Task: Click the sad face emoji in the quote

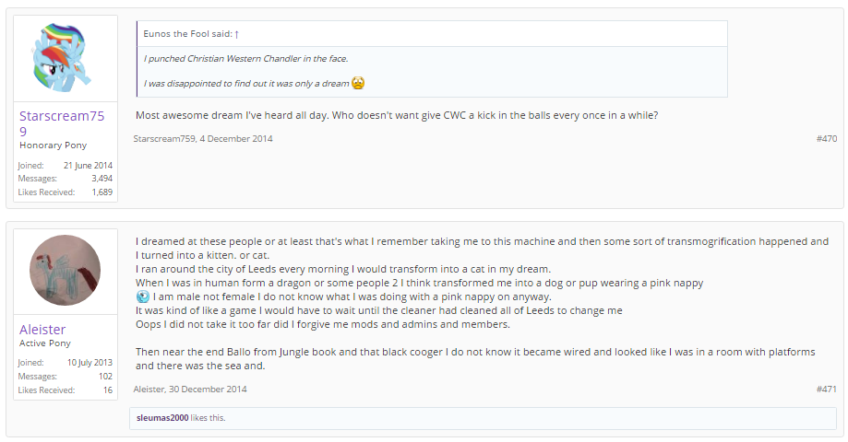Action: click(x=358, y=83)
